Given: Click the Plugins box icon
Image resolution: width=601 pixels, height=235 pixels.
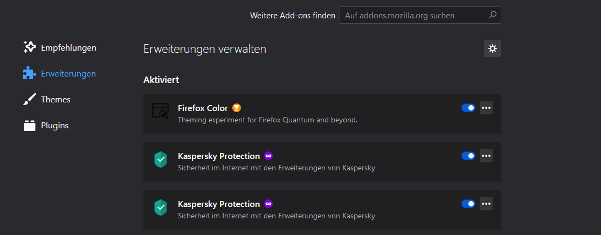Looking at the screenshot, I should point(30,126).
